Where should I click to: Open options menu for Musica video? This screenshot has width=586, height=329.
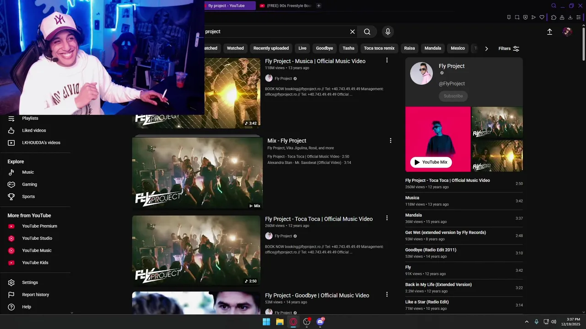pos(387,60)
